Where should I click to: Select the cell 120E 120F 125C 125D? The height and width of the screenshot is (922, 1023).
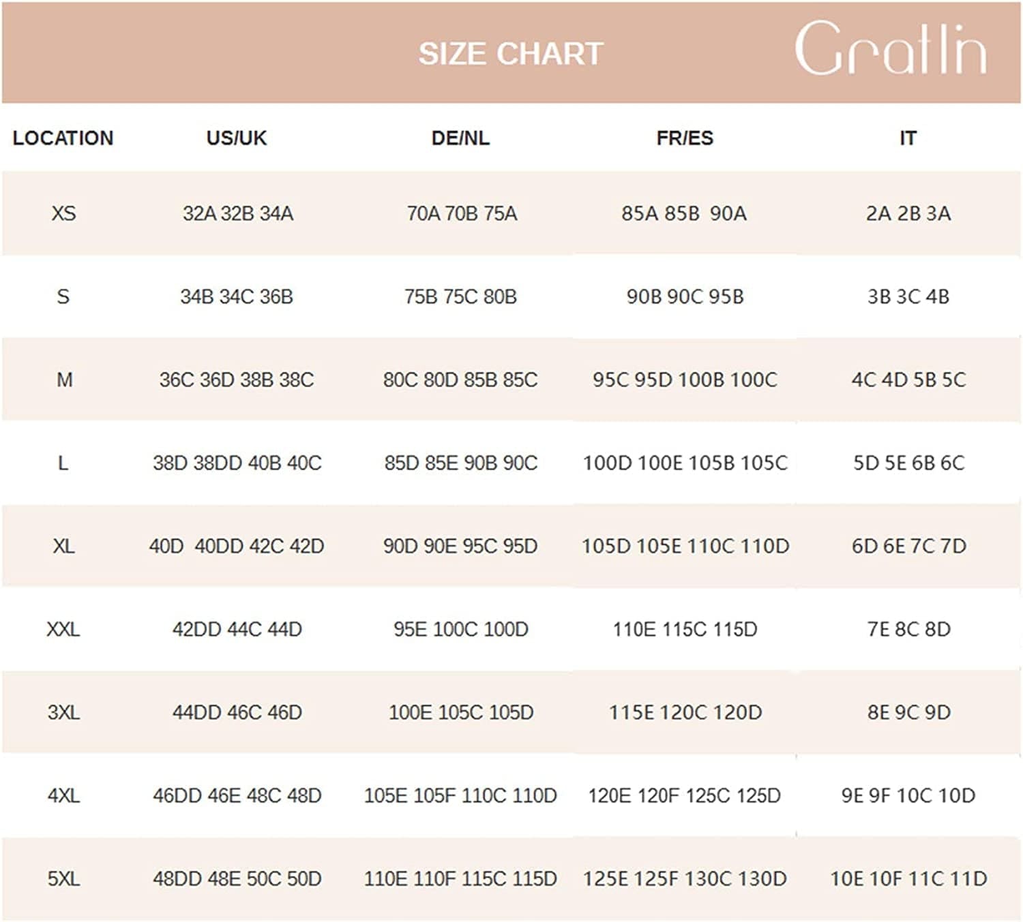pos(685,795)
